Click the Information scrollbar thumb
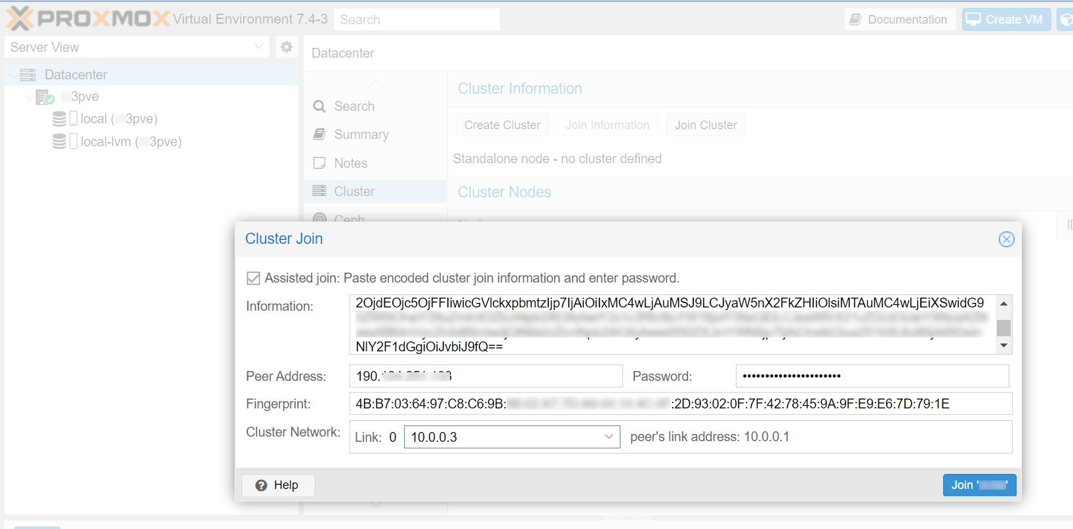 click(x=1003, y=328)
